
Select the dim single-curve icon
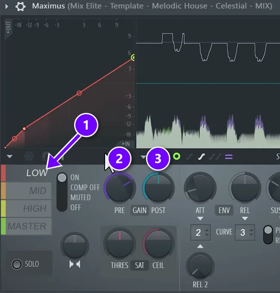pyautogui.click(x=190, y=157)
